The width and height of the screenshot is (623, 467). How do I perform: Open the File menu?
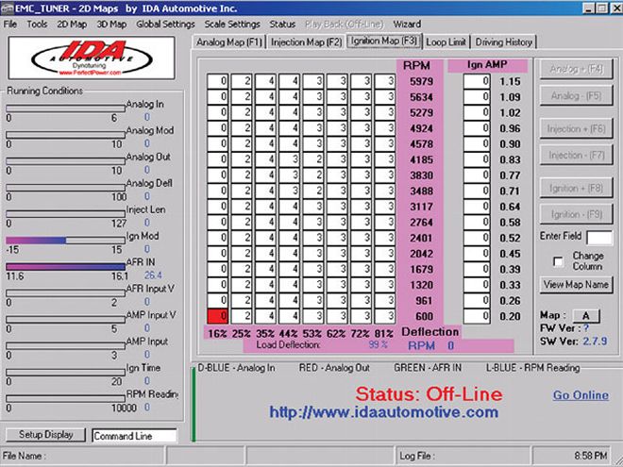click(x=10, y=25)
